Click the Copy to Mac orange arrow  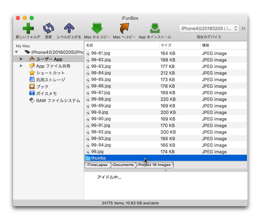click(x=124, y=28)
